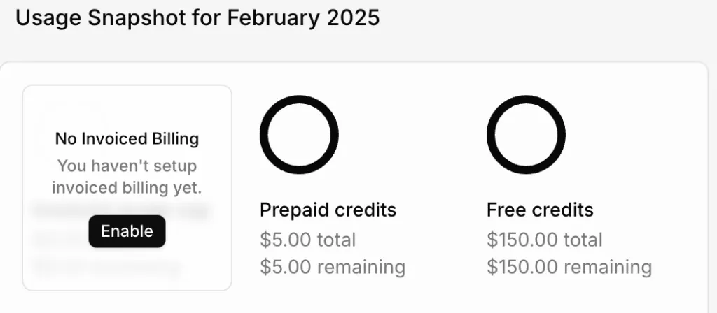Click the "No Invoiced Billing" title

click(127, 138)
